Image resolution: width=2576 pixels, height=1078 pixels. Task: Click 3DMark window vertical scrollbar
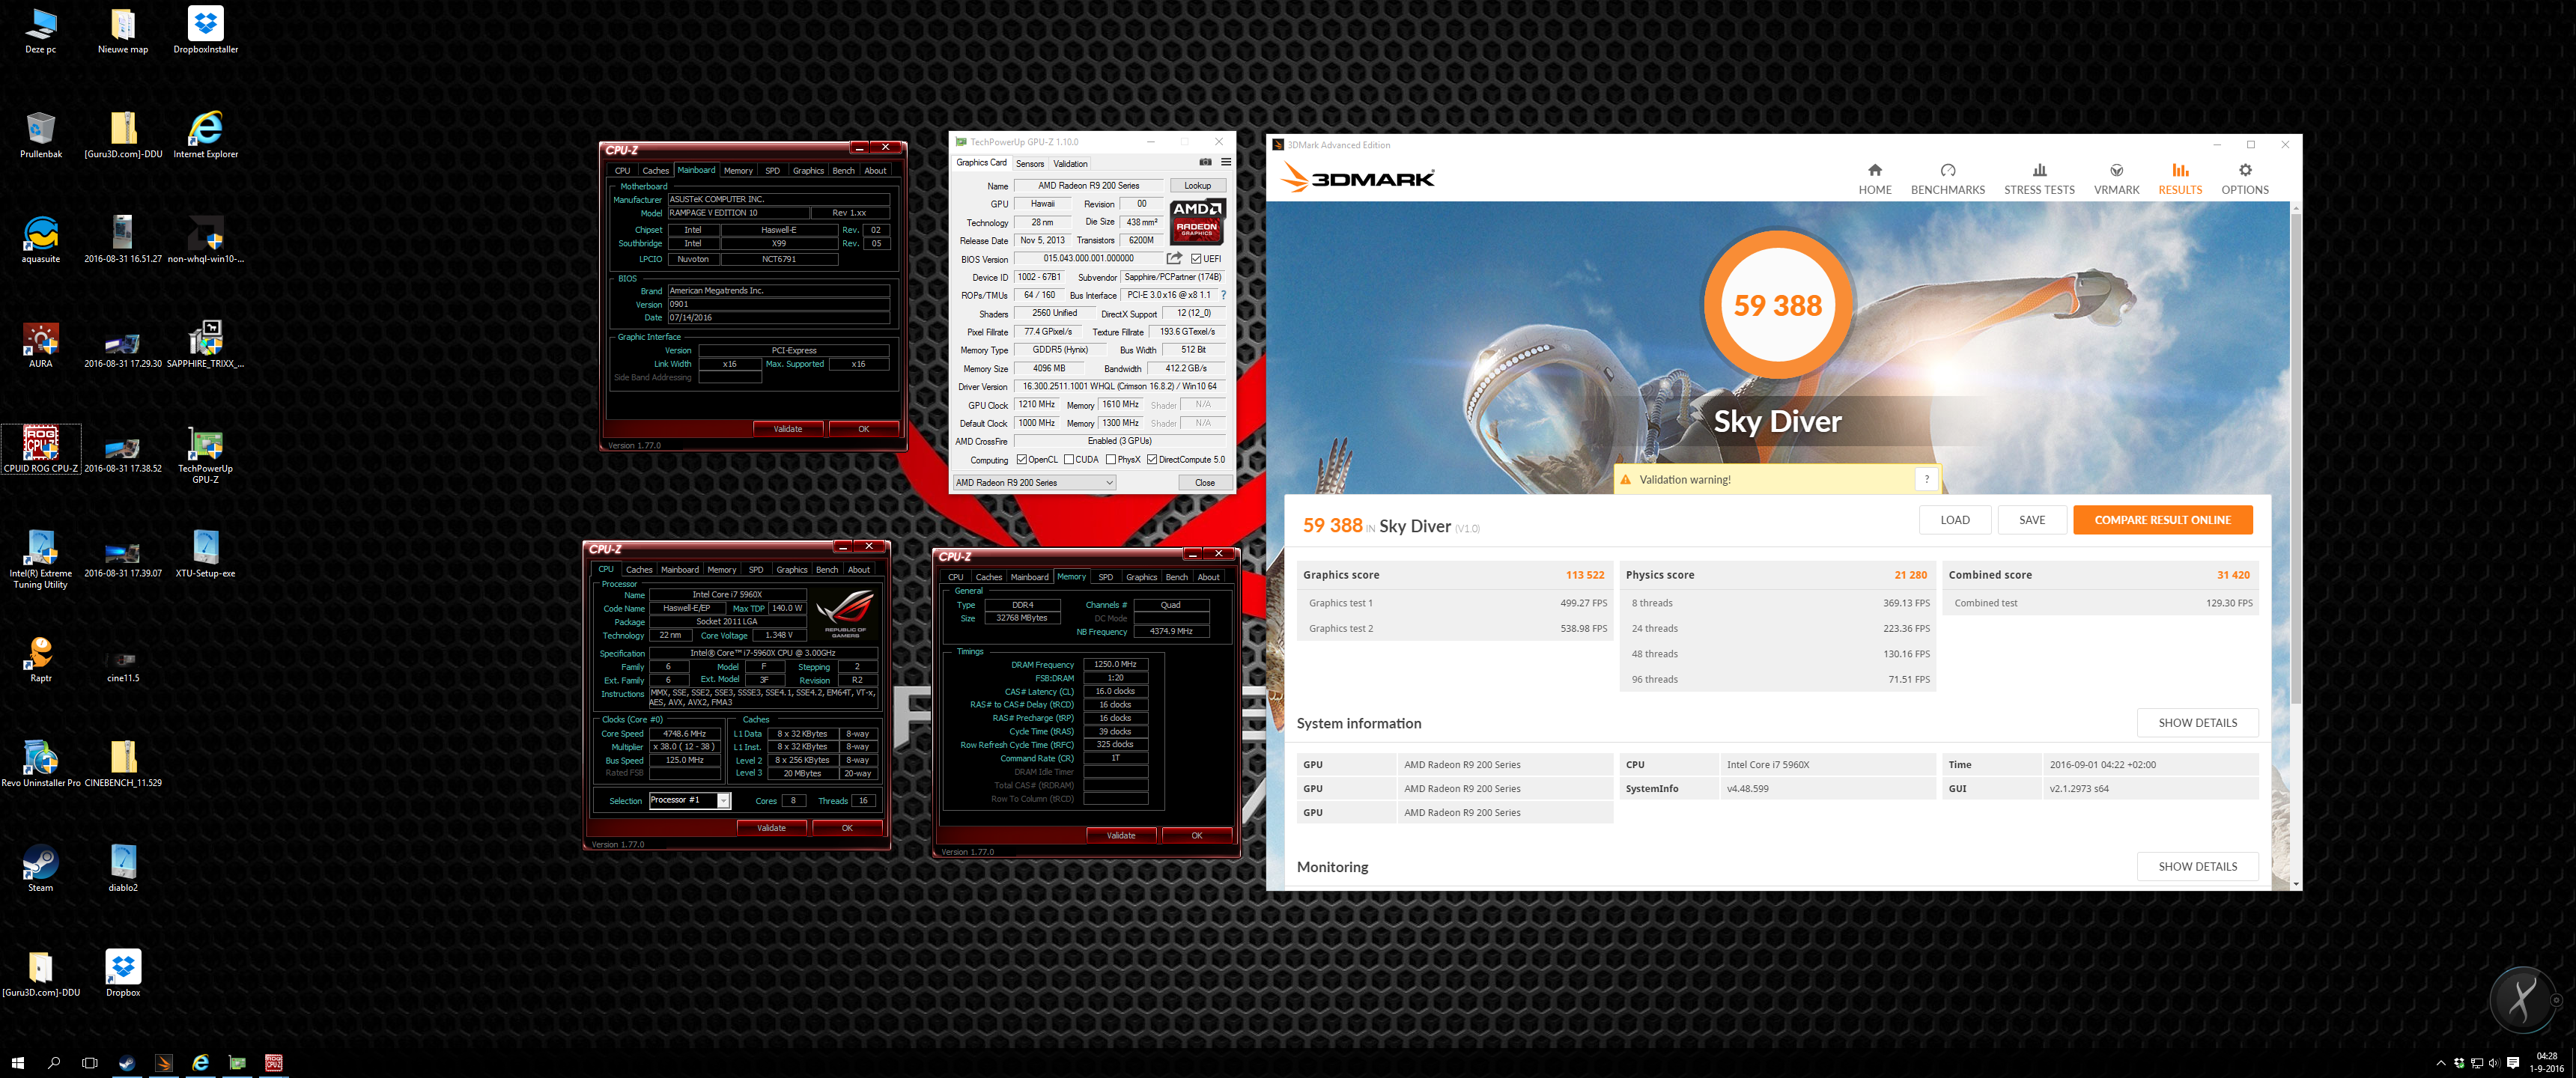(2295, 460)
